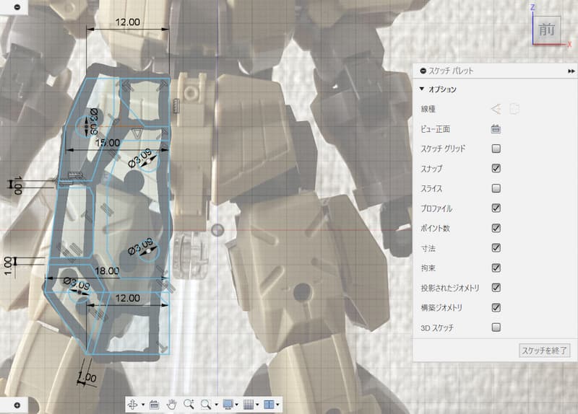
Task: Uncheck the 寸法 checkbox
Action: pyautogui.click(x=496, y=247)
